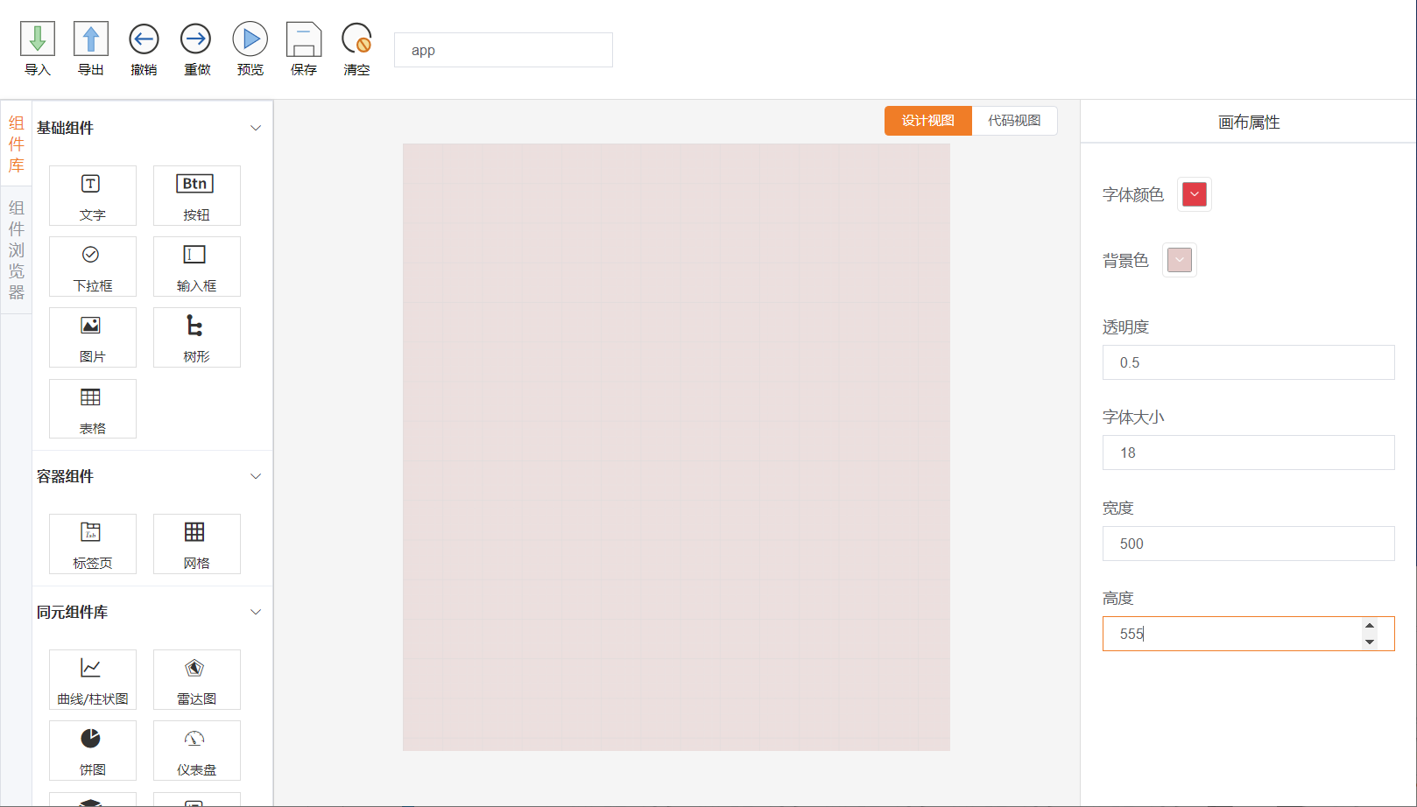Viewport: 1417px width, 807px height.
Task: Click the 透明度 opacity field
Action: pyautogui.click(x=1248, y=362)
